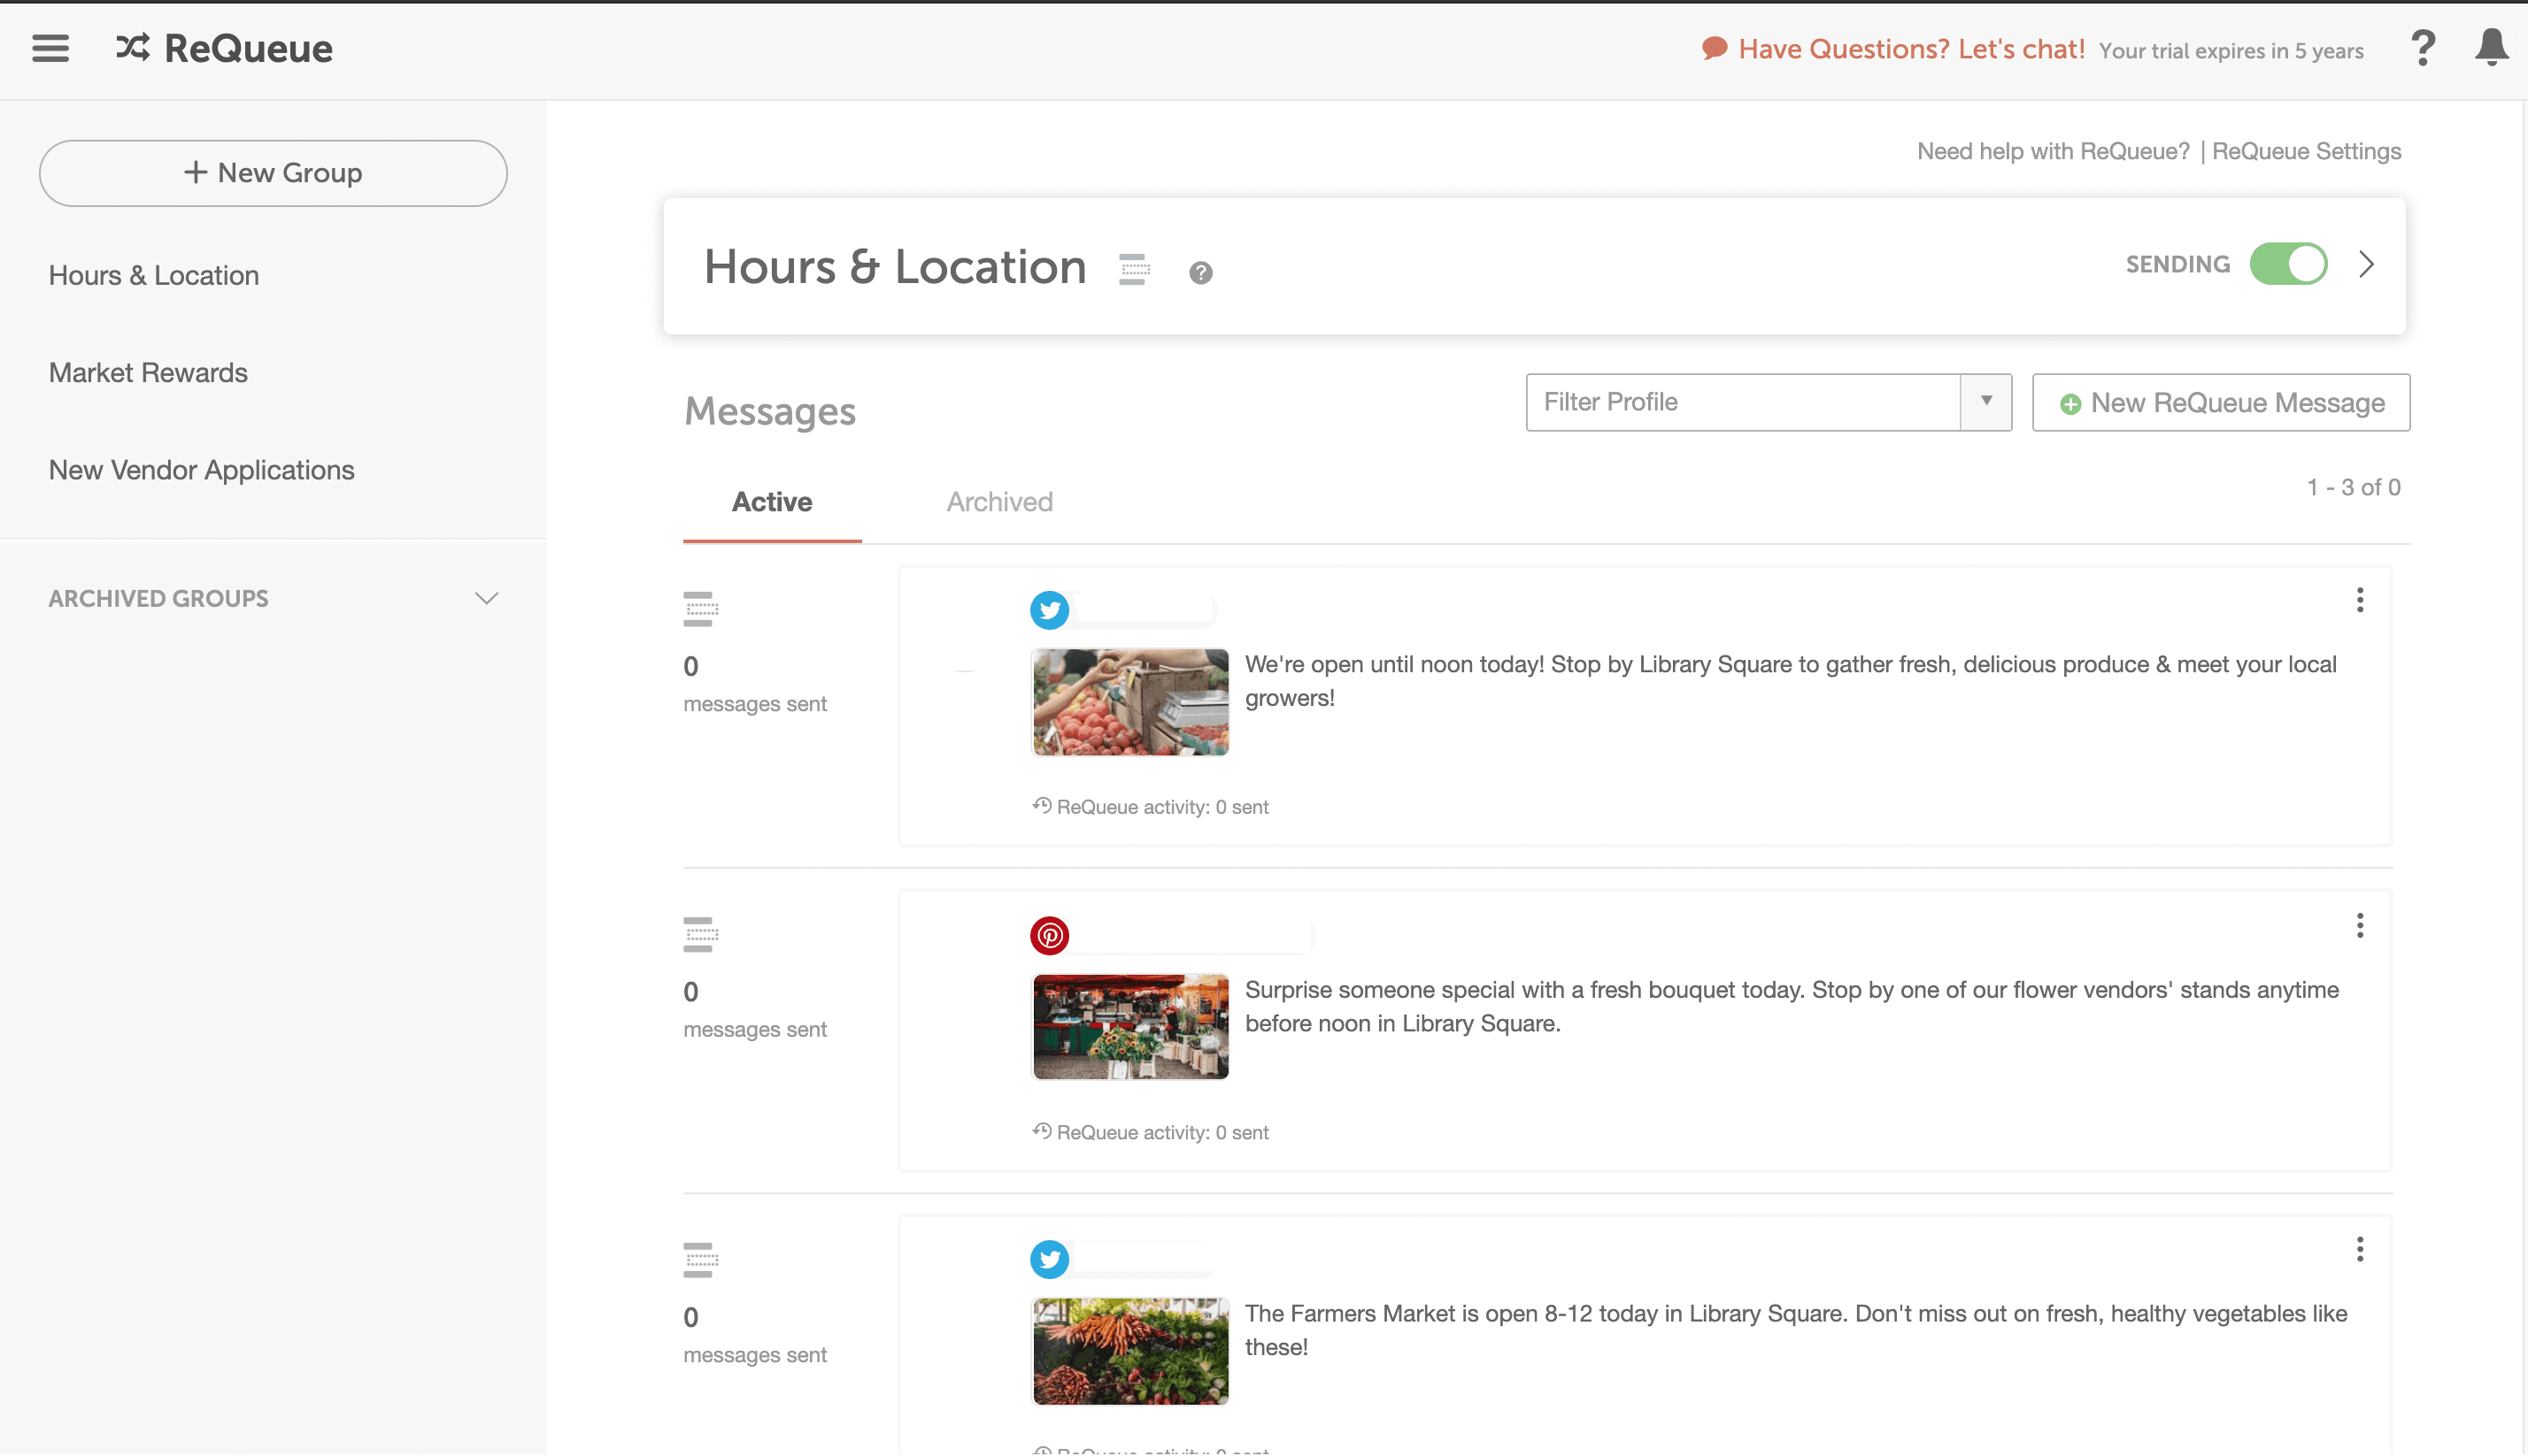The image size is (2528, 1456).
Task: Click 'ReQueue activity: 0 sent' under noon message
Action: pos(1161,806)
